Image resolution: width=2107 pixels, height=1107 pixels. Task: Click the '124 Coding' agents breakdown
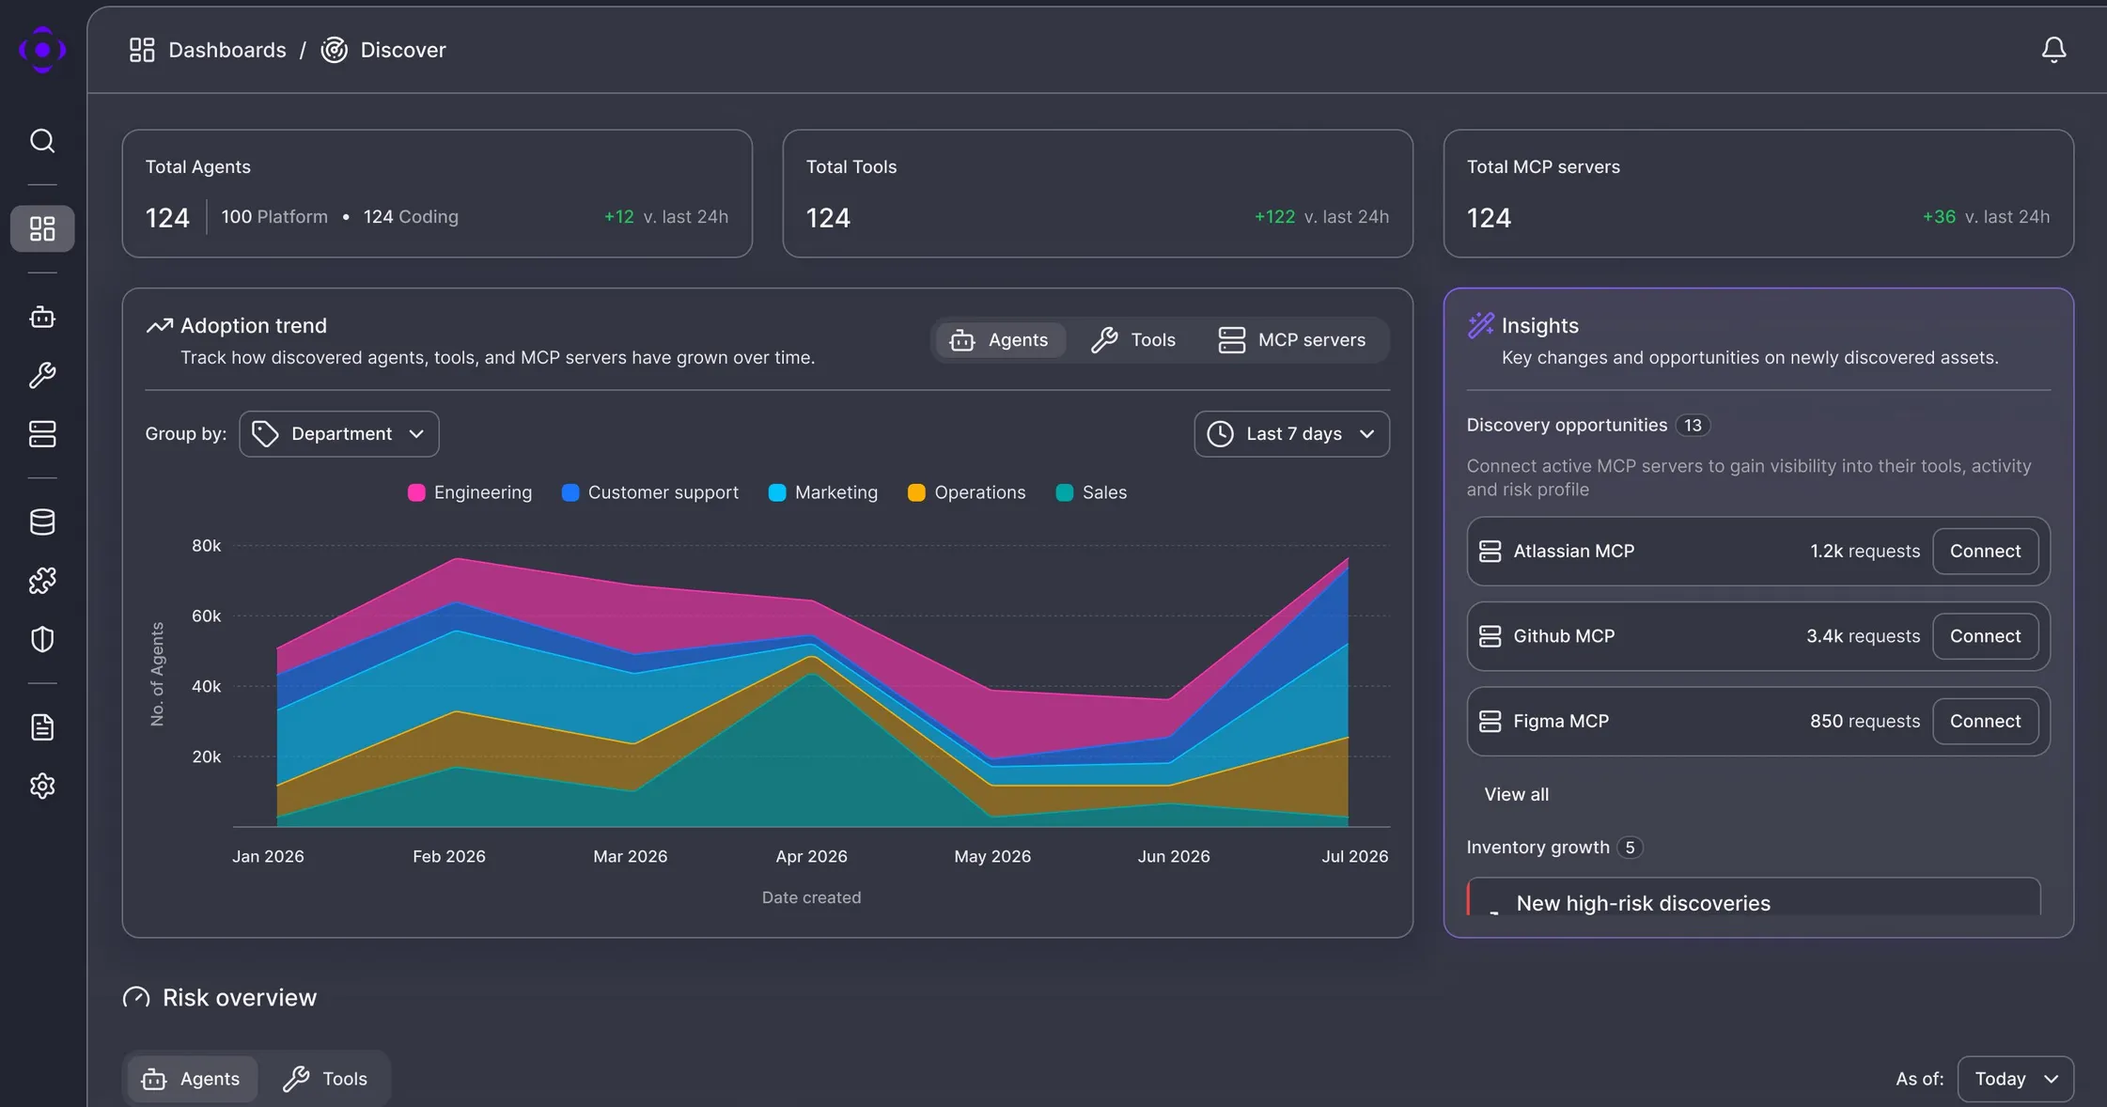tap(411, 217)
